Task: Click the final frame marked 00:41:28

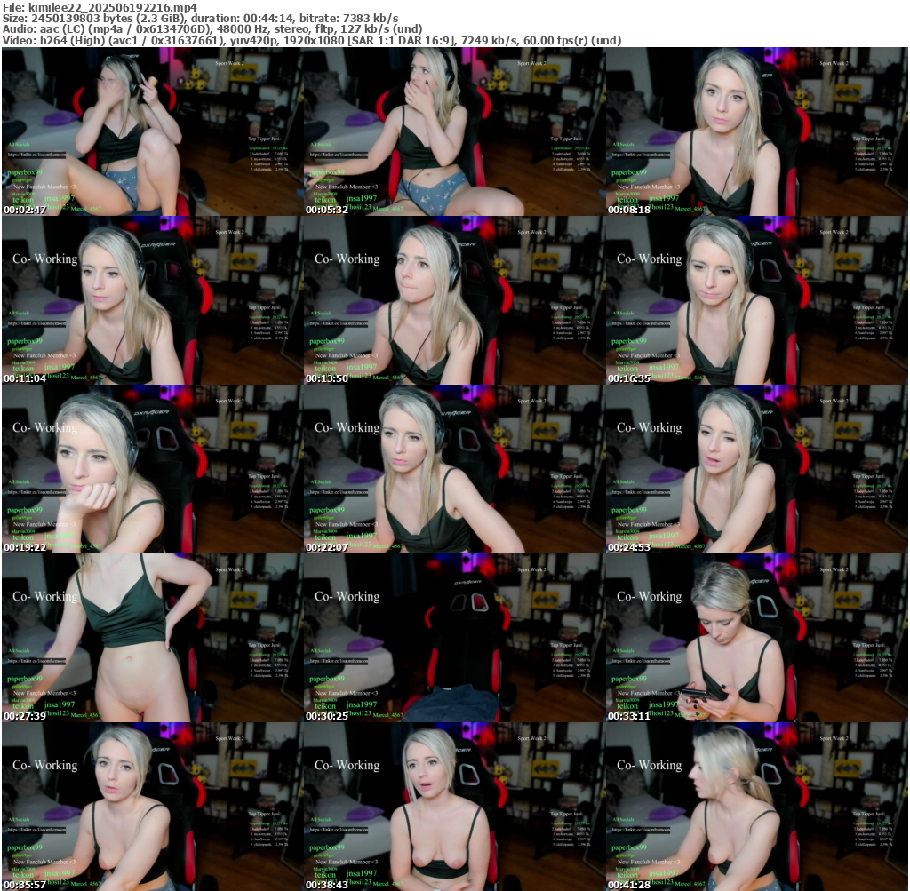Action: [x=757, y=807]
